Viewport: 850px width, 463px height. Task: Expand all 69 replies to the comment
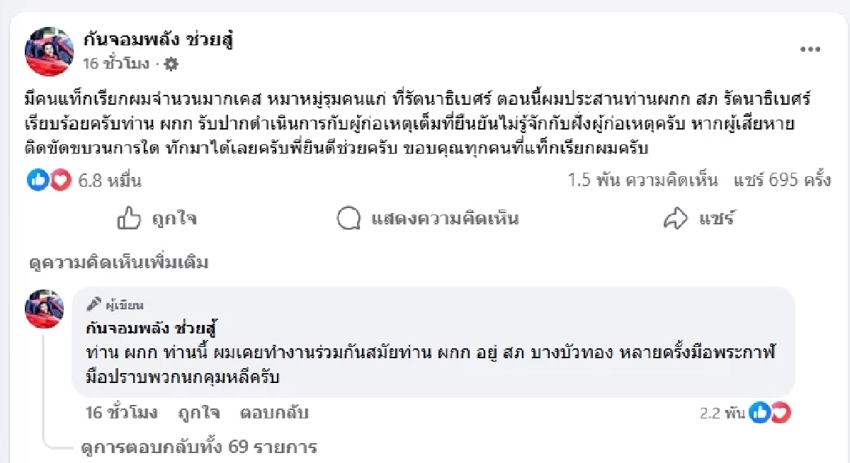pyautogui.click(x=199, y=447)
